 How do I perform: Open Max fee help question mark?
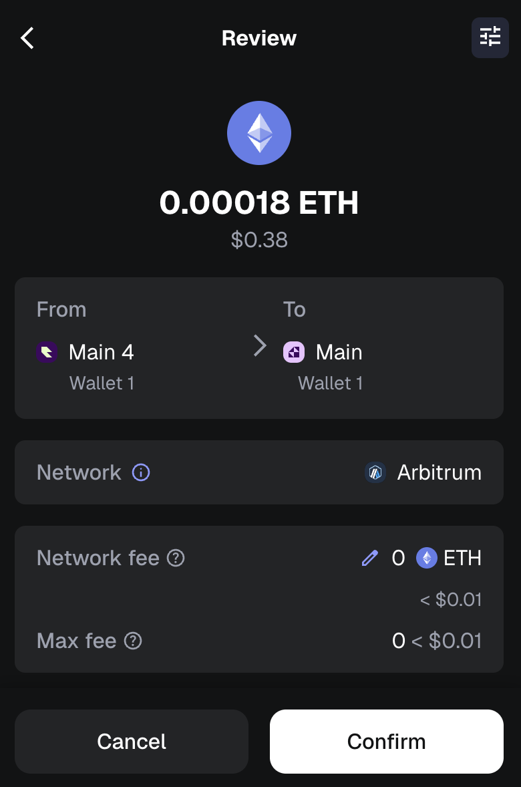coord(134,641)
